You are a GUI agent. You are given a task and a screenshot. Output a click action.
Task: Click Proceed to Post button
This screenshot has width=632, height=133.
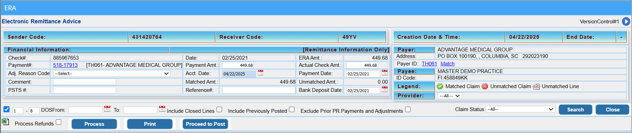point(205,124)
